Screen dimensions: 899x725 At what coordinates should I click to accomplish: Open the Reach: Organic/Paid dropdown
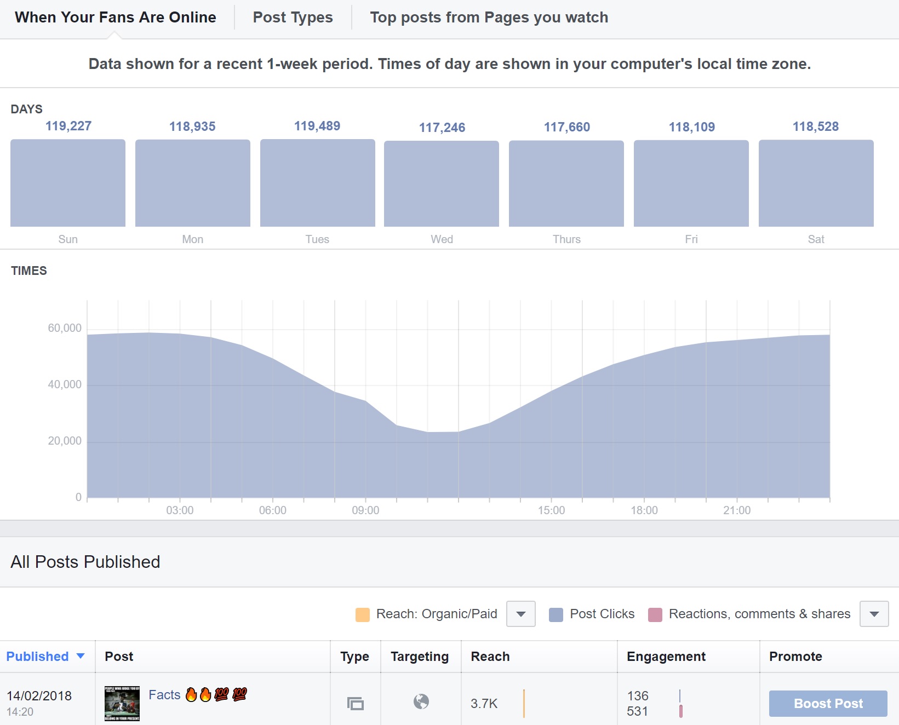(x=521, y=614)
